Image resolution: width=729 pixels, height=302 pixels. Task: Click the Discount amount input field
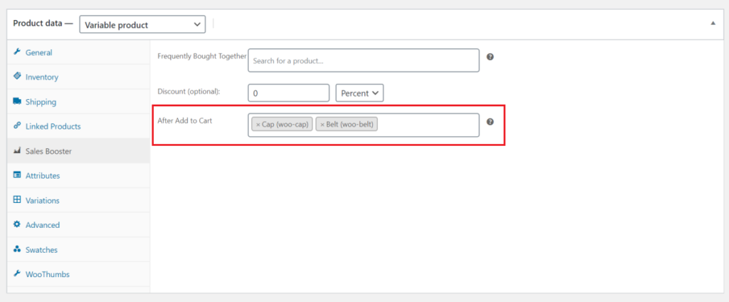(x=289, y=93)
